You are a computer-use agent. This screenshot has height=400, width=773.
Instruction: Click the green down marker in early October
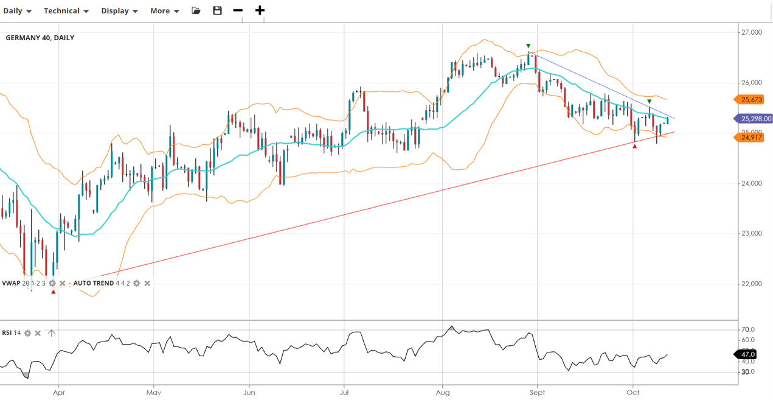[649, 101]
